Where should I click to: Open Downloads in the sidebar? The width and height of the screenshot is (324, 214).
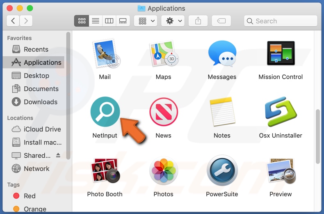pyautogui.click(x=34, y=102)
